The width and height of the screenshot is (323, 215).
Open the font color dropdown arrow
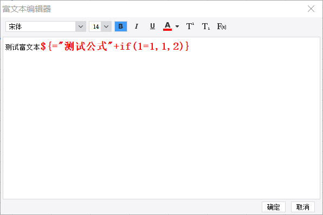pyautogui.click(x=177, y=26)
